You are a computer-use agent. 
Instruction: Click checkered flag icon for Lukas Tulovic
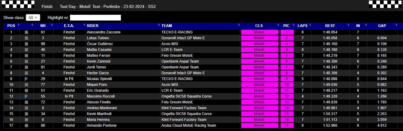(x=26, y=38)
